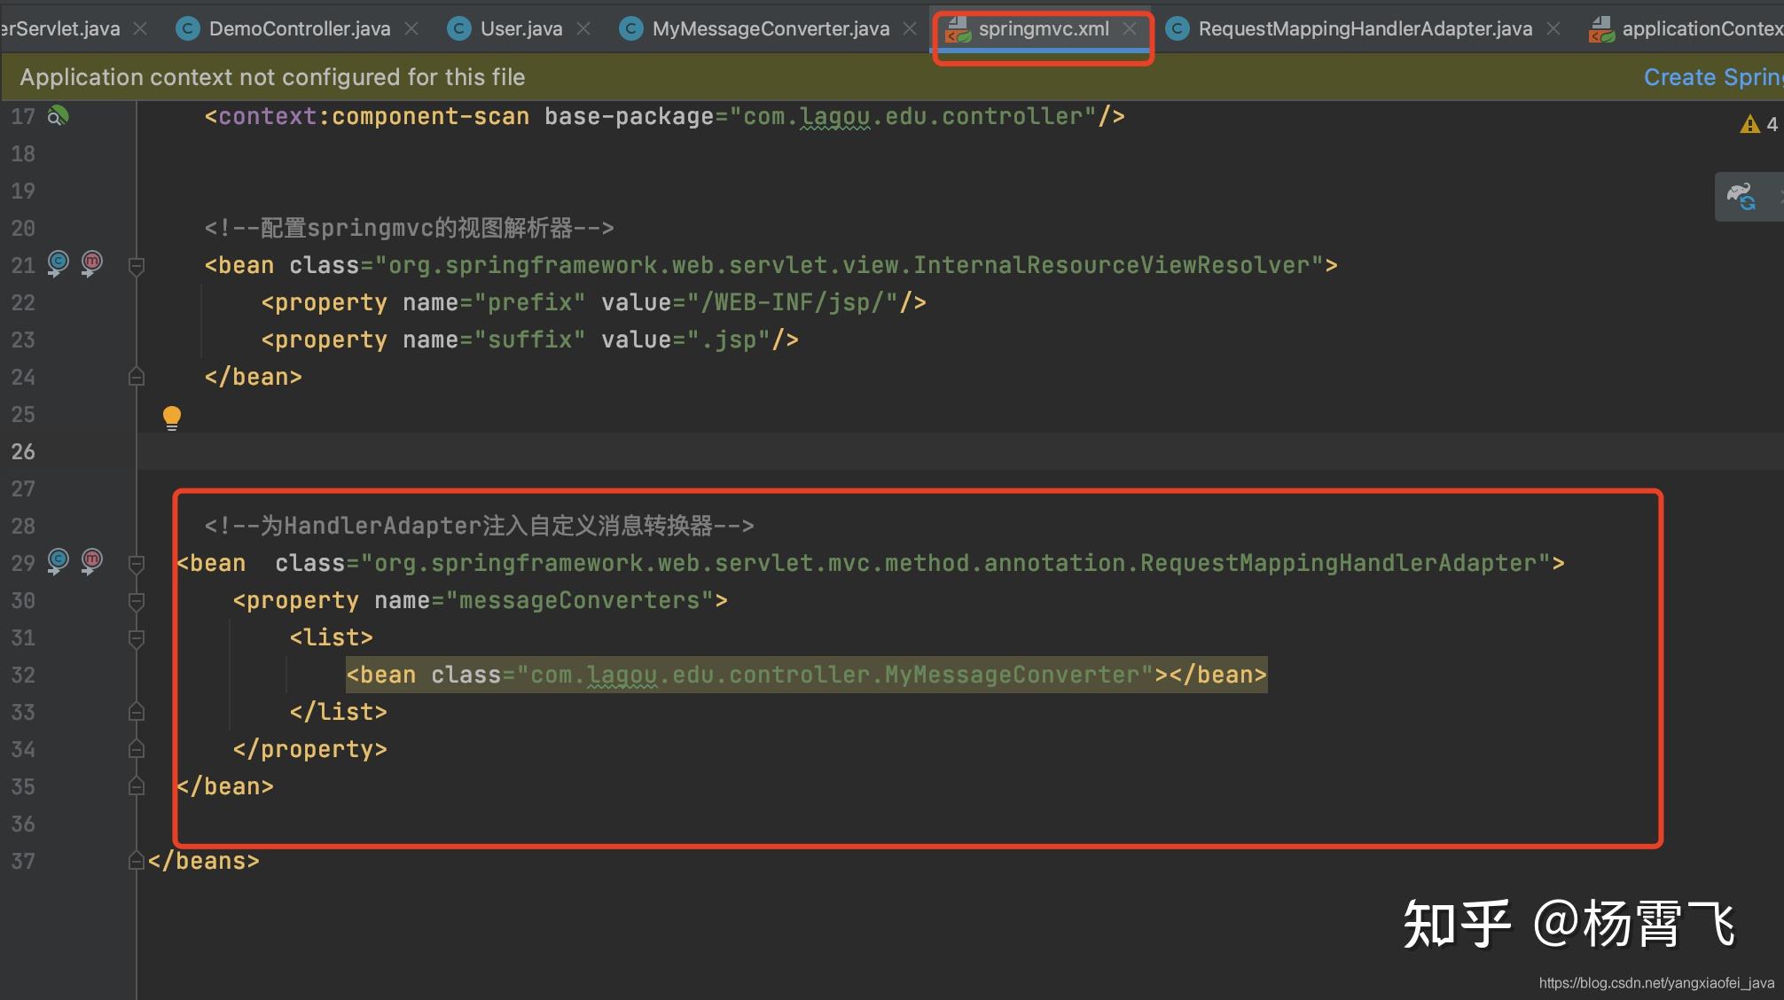Open the MyMessageConverter.java tab
Viewport: 1784px width, 1000px height.
(770, 28)
